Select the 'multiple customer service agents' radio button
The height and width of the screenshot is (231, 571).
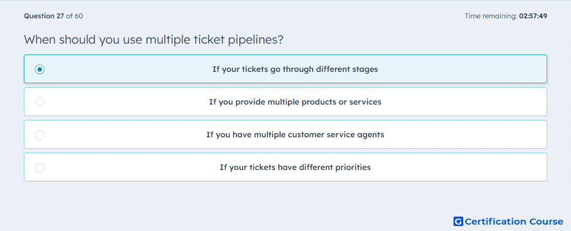(x=40, y=135)
